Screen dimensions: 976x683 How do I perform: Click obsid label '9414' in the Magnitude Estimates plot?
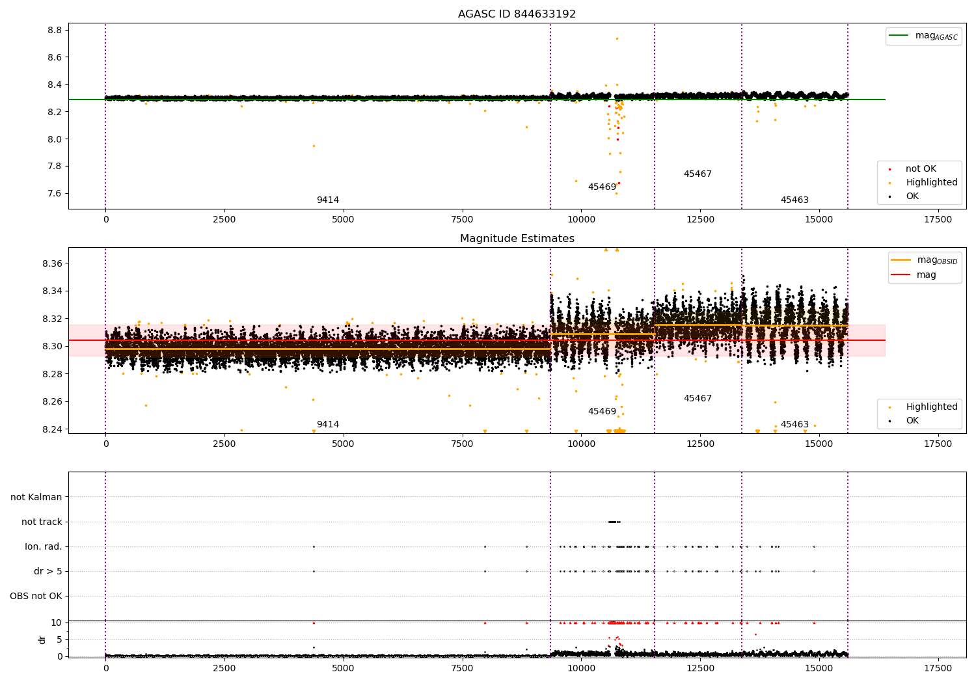pyautogui.click(x=328, y=425)
